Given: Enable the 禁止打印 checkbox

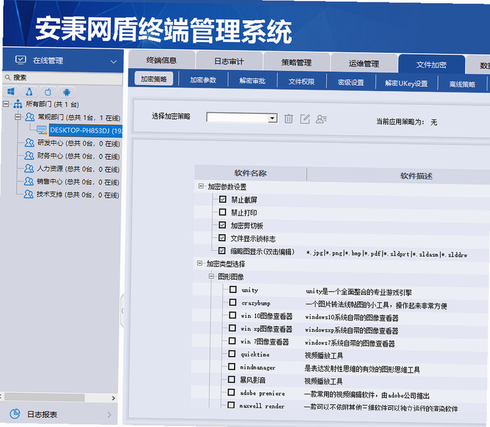Looking at the screenshot, I should click(222, 212).
